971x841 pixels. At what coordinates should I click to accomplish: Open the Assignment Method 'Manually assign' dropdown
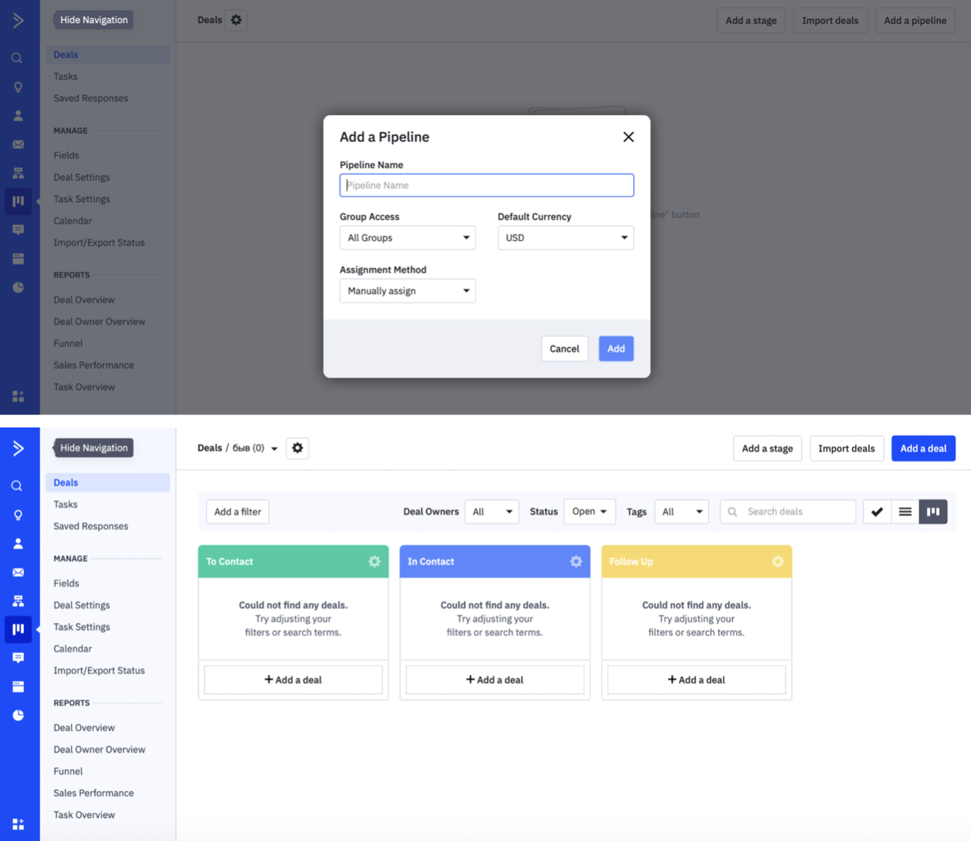[x=407, y=291]
